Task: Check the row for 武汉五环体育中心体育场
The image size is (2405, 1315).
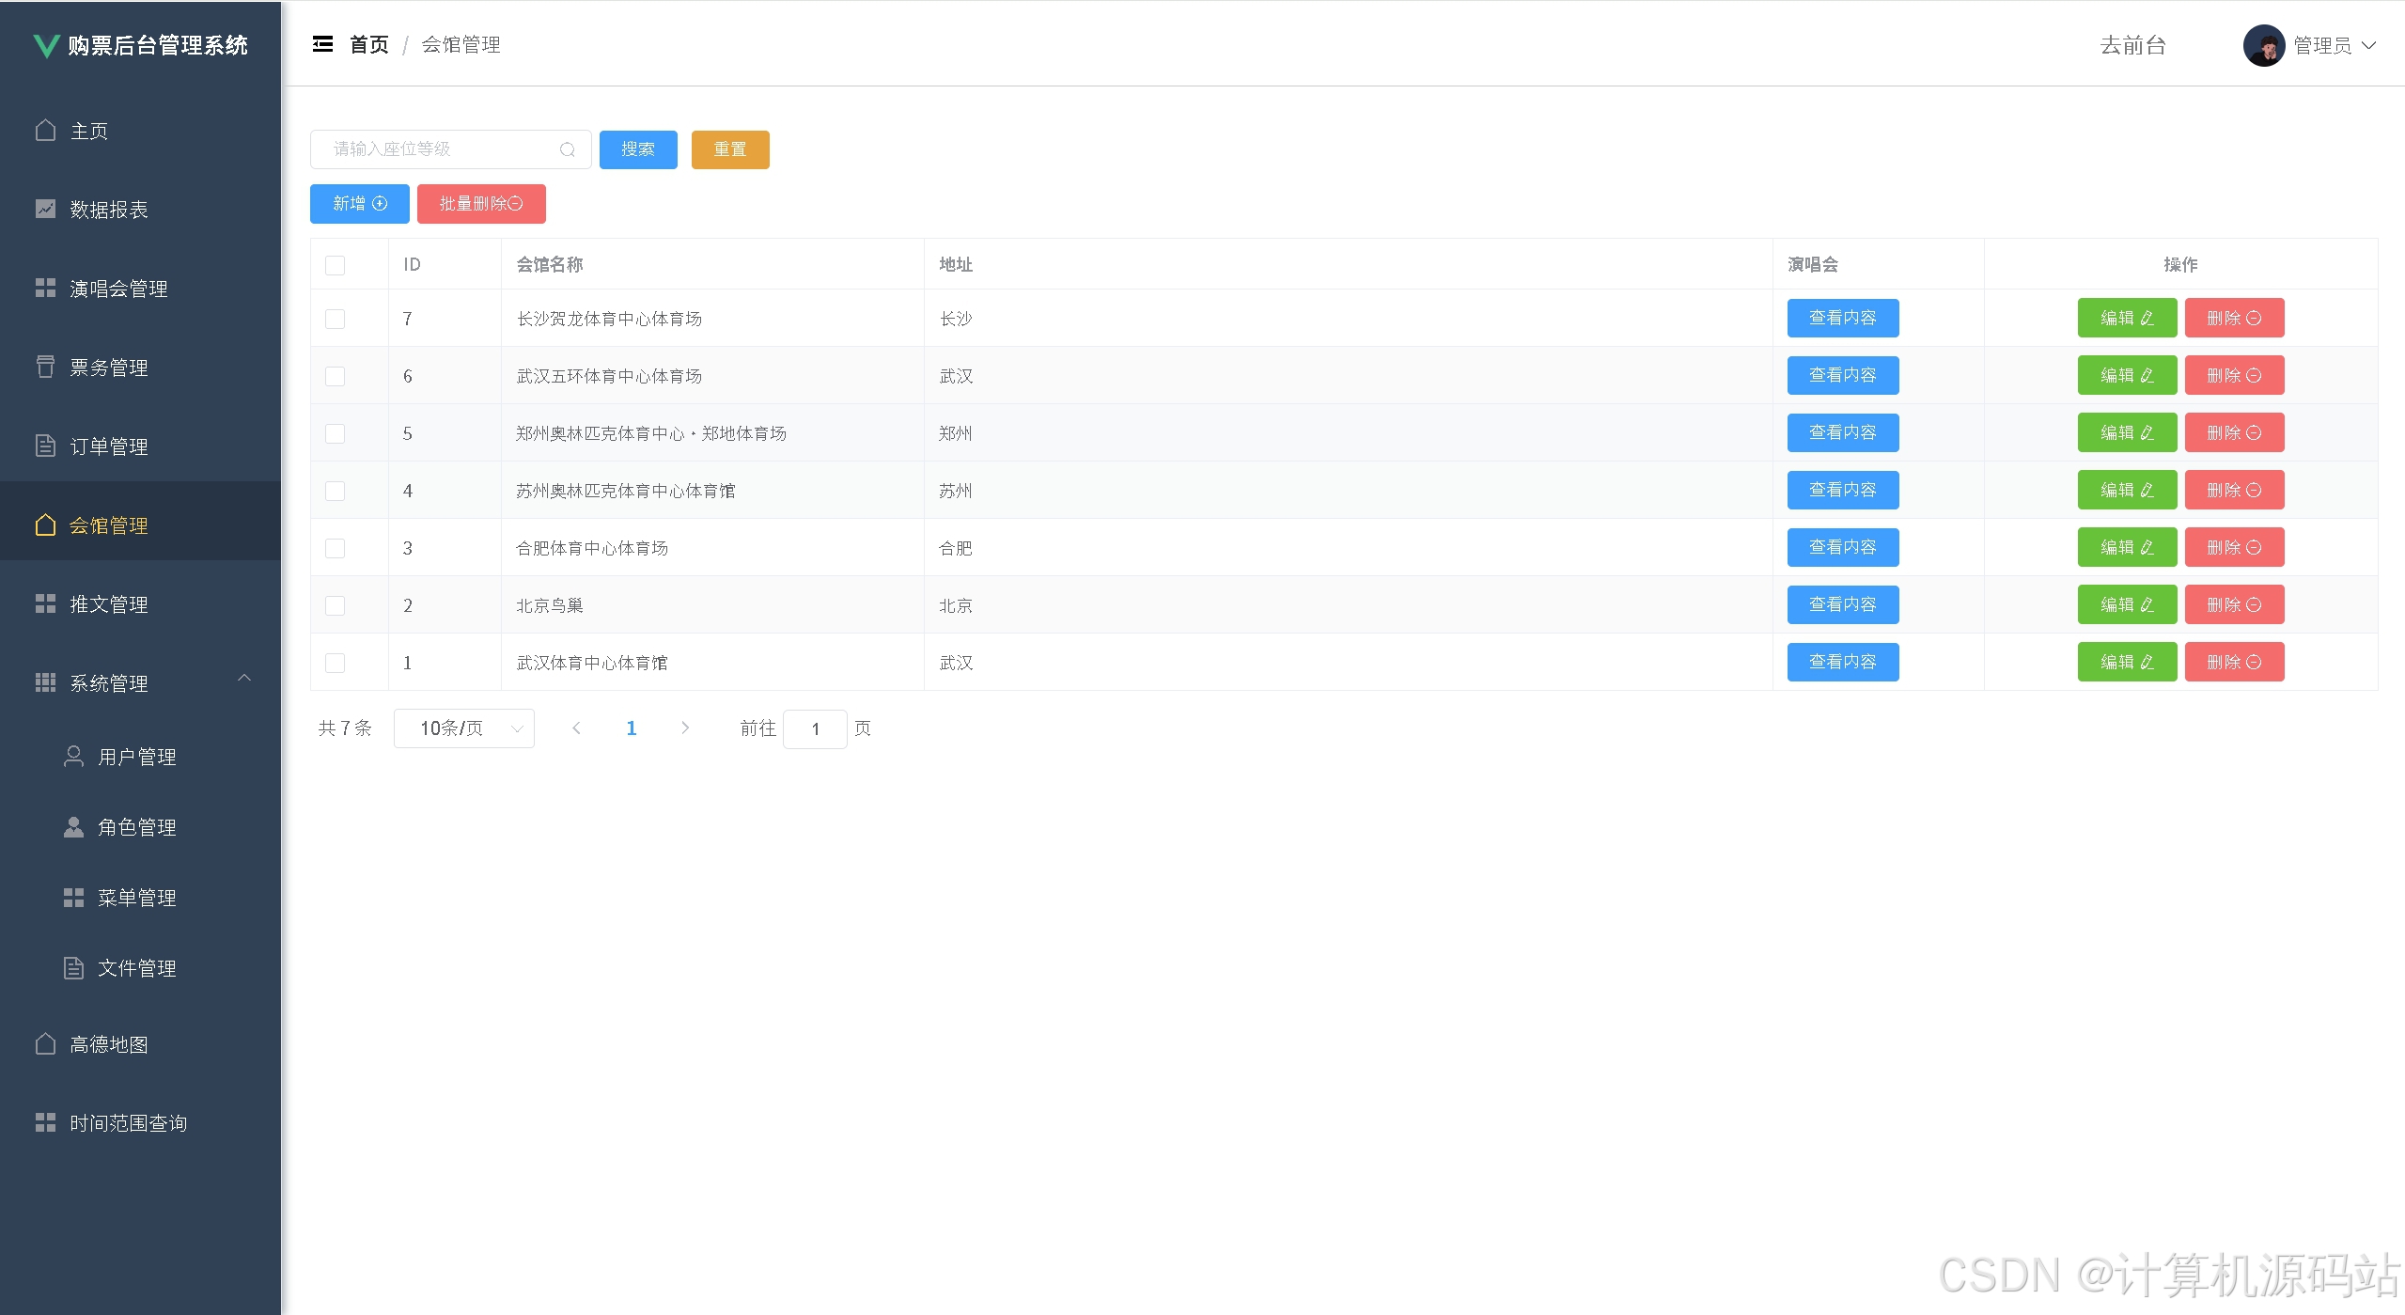Action: pyautogui.click(x=335, y=376)
